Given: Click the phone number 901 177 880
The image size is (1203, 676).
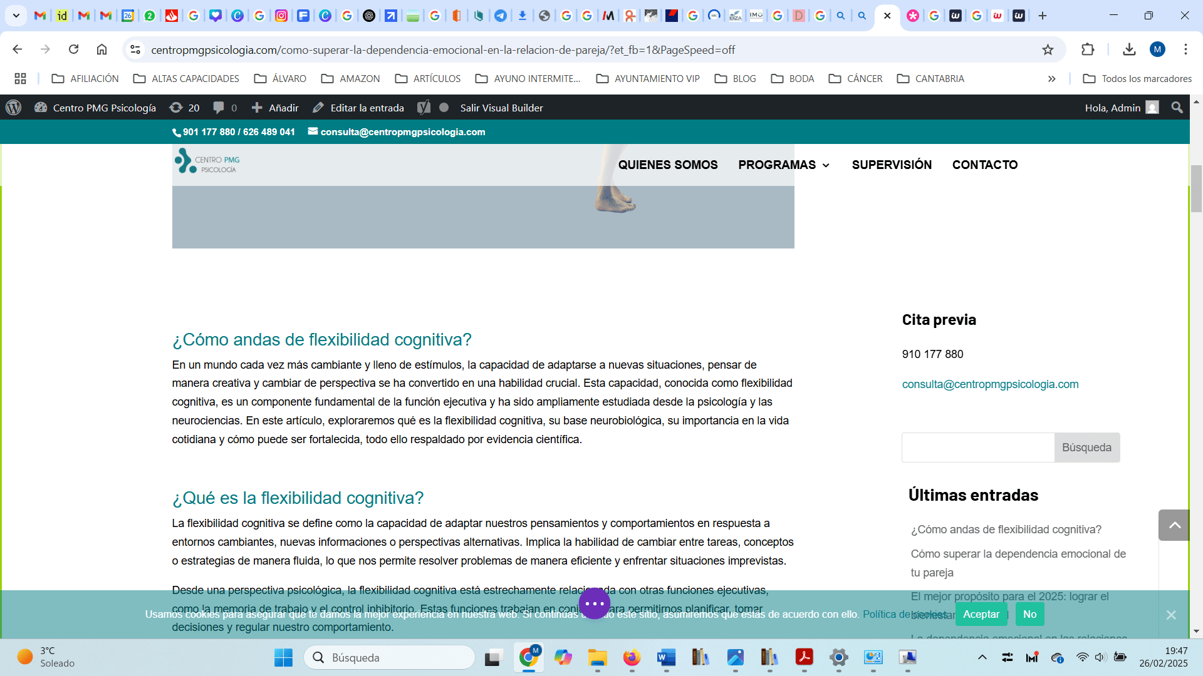Looking at the screenshot, I should click(x=209, y=132).
